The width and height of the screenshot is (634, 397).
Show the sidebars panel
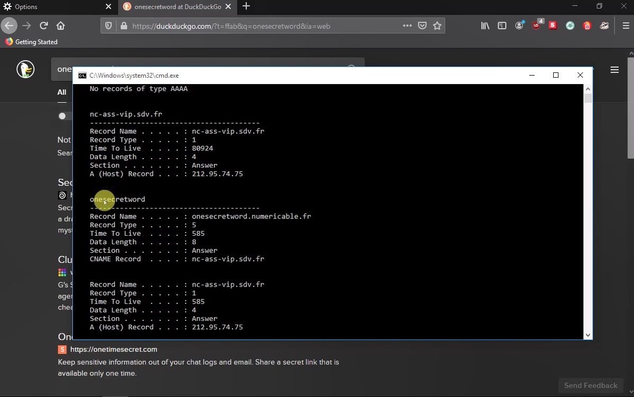502,25
